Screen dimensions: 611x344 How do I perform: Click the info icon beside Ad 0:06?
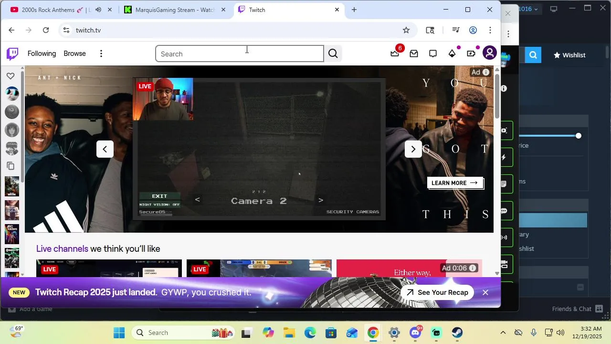point(473,268)
